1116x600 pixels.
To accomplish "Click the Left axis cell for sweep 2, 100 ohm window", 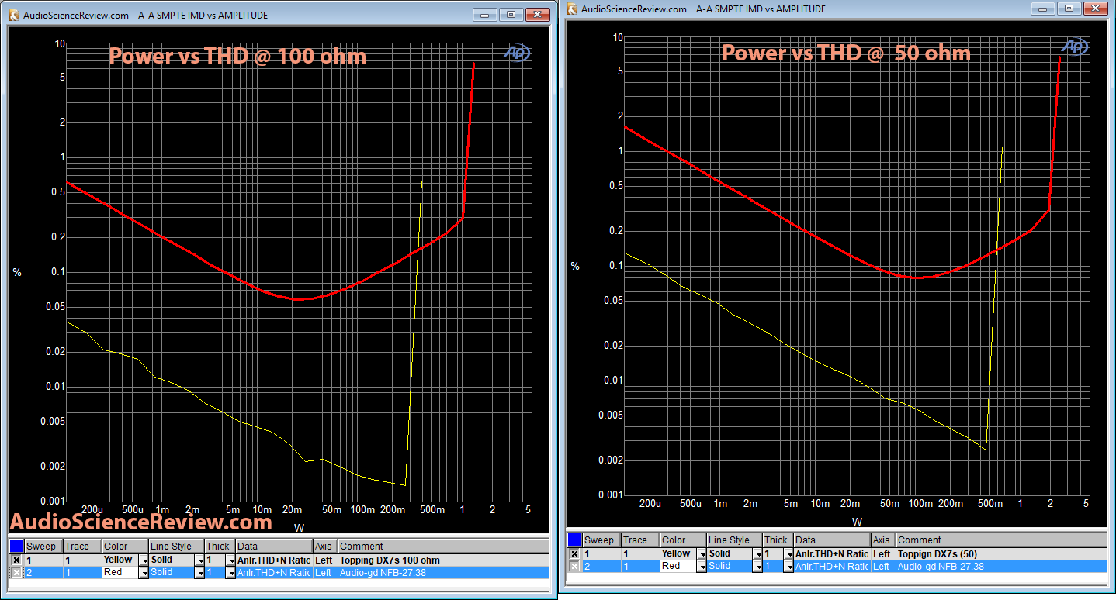I will tap(325, 572).
